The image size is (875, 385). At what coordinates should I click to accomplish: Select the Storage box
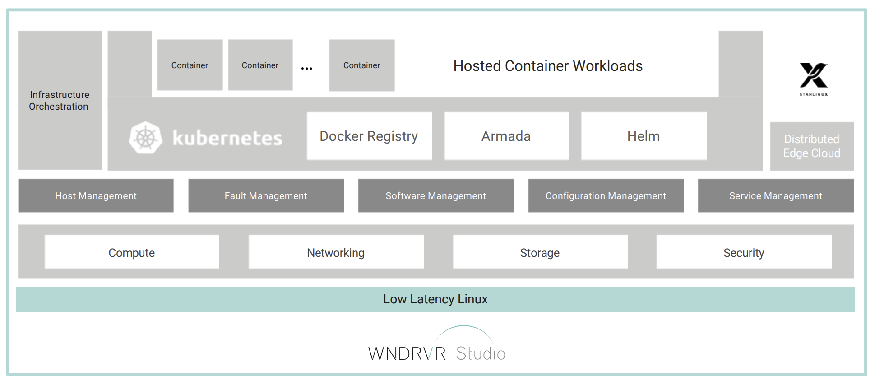tap(540, 252)
